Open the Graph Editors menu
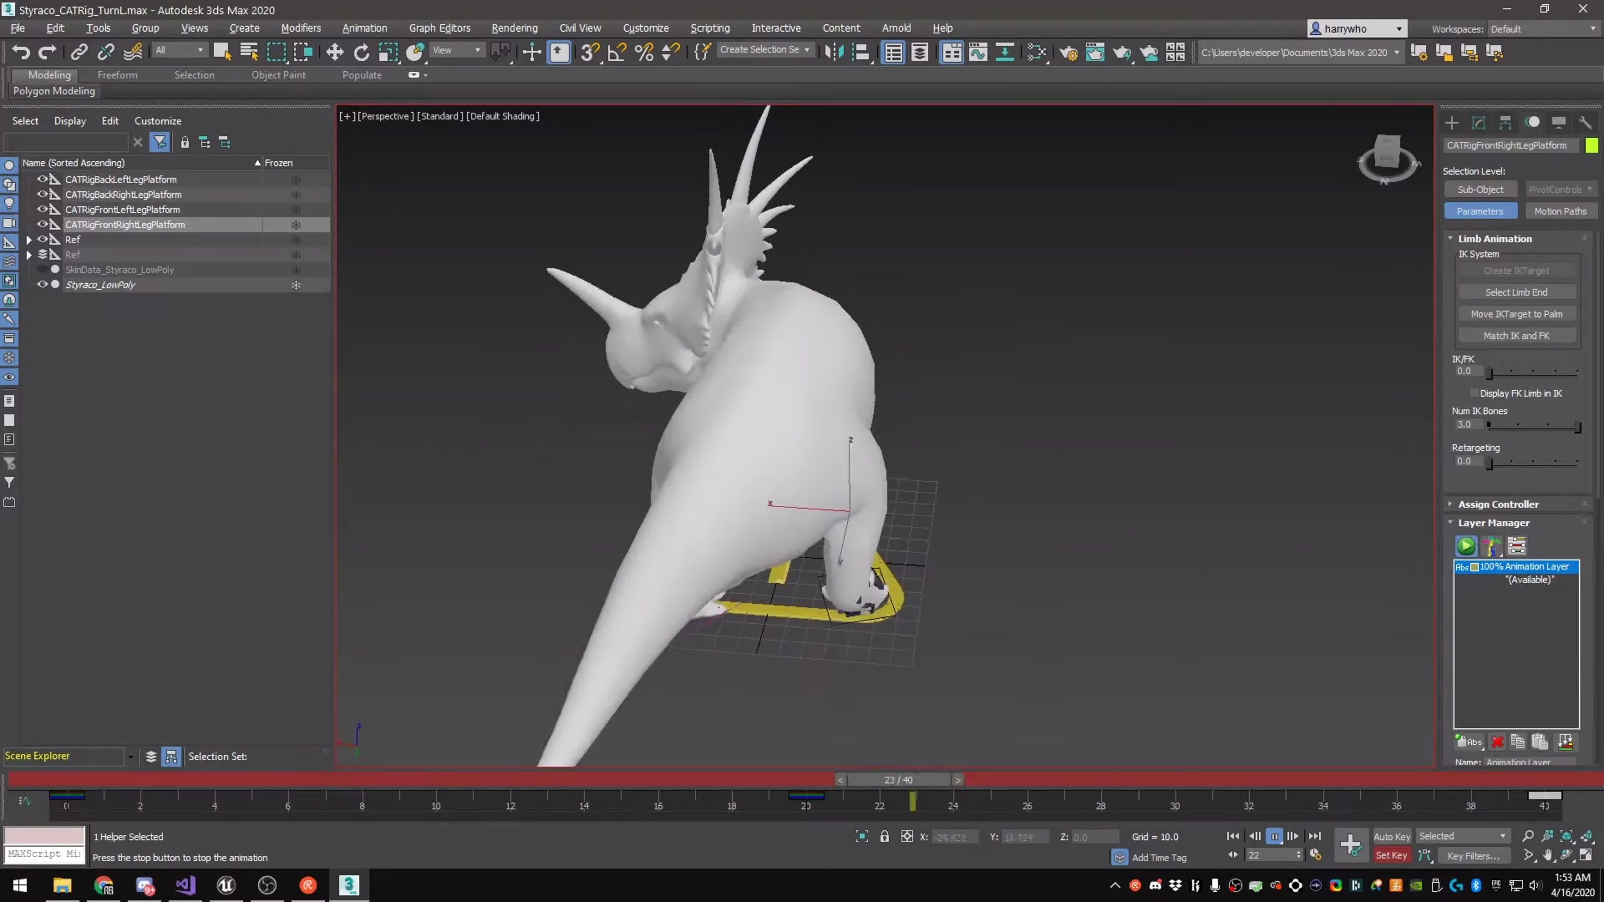 [x=440, y=28]
